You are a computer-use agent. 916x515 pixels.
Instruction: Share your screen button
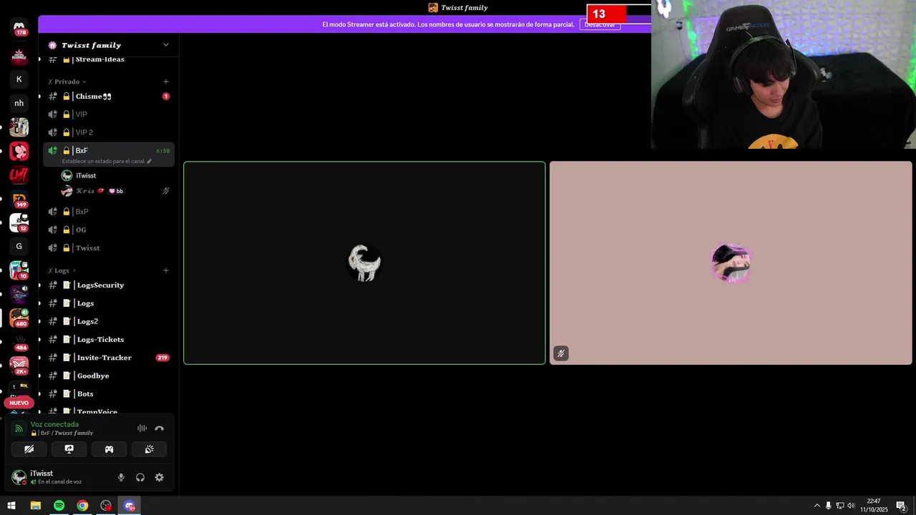pos(69,449)
